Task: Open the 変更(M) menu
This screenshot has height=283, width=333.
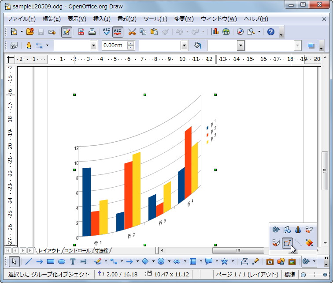Action: [184, 19]
